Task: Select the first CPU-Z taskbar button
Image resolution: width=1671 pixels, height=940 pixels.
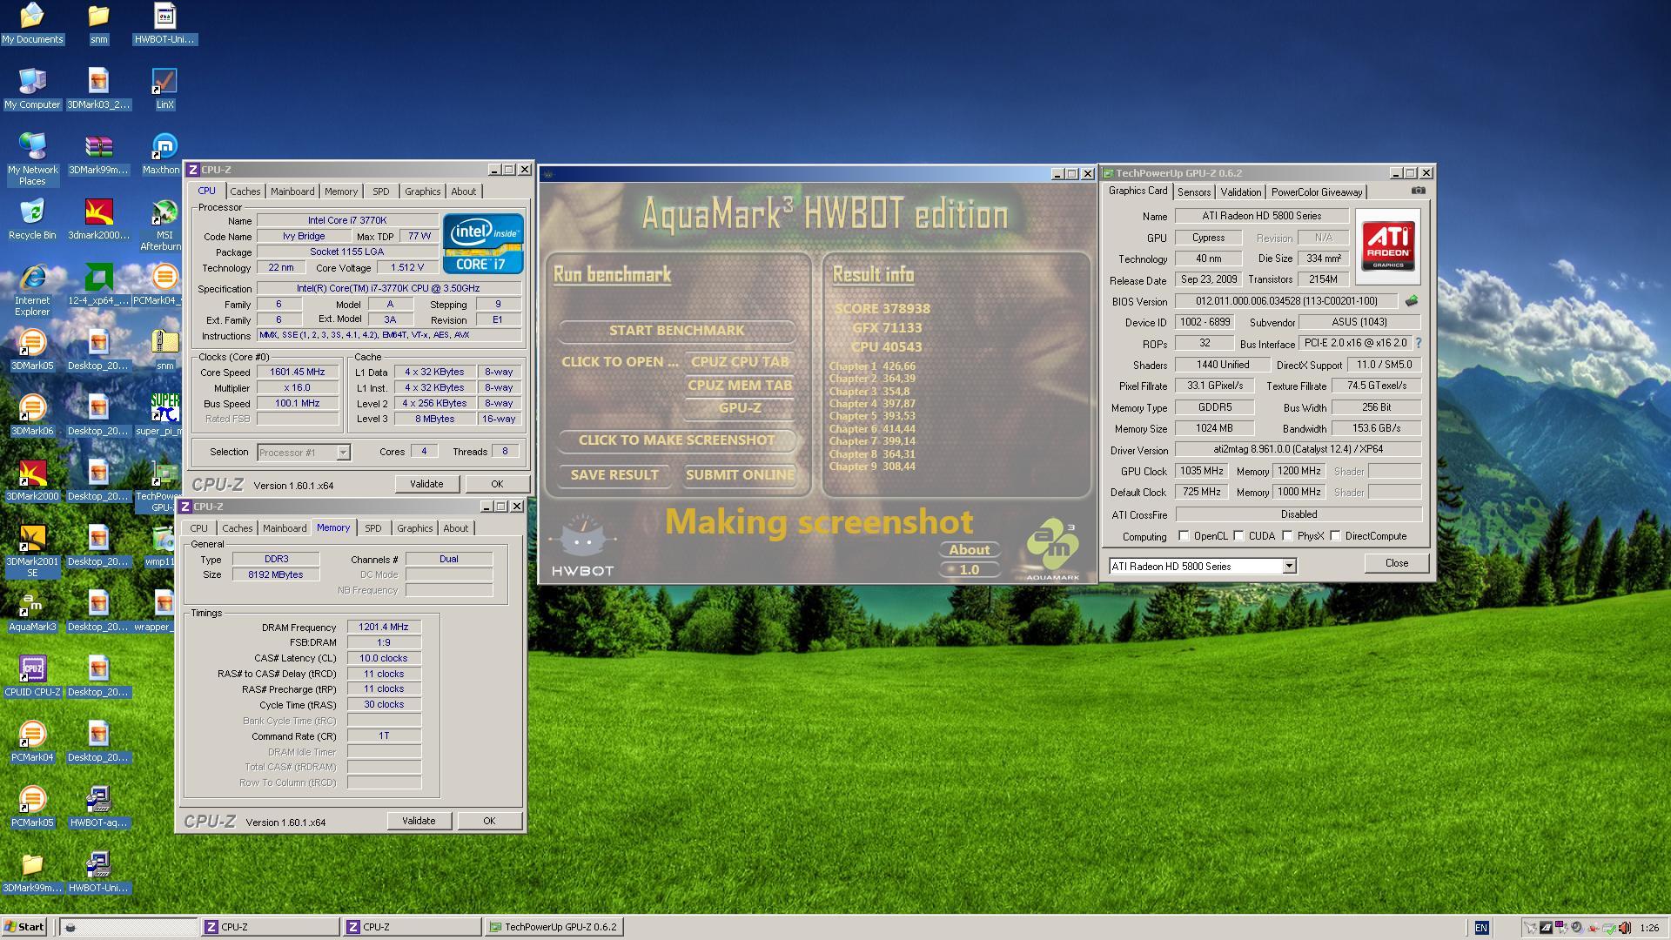Action: (x=270, y=927)
